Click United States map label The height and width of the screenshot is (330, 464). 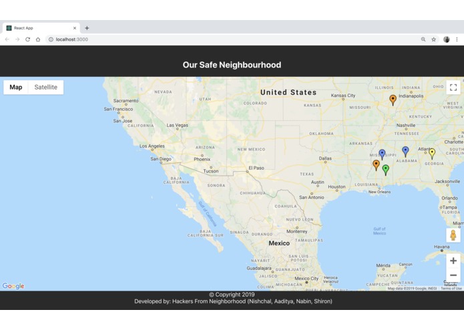288,92
